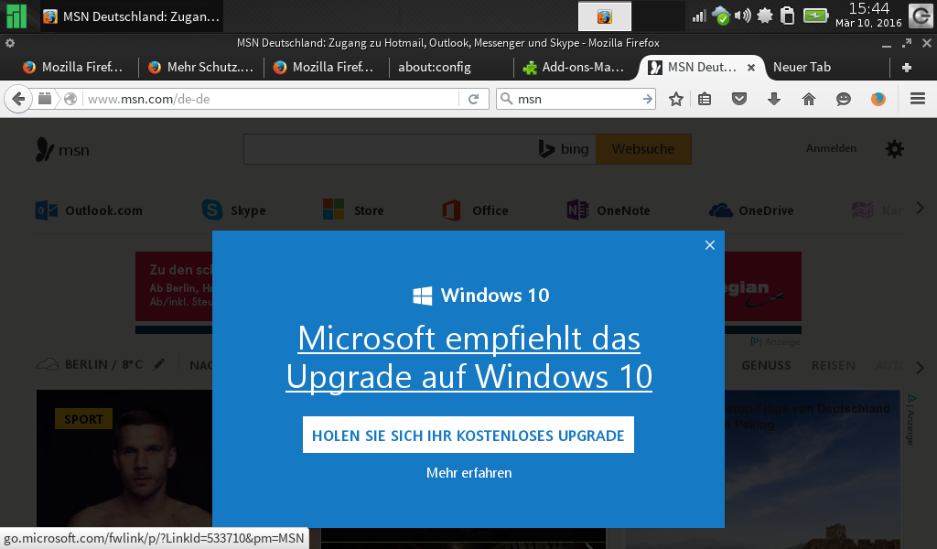Click the Firefox back arrow button
This screenshot has height=549, width=937.
click(18, 99)
